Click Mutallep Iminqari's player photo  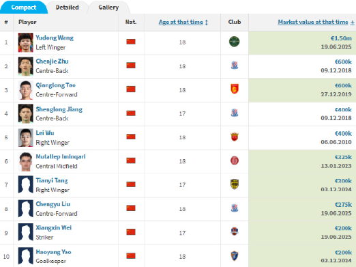26,162
